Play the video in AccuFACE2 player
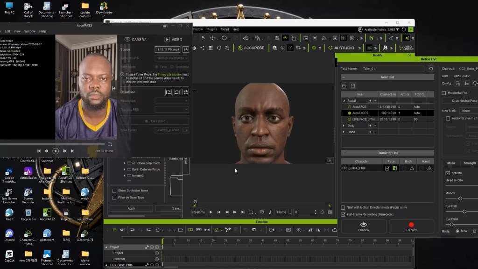The image size is (478, 269). [56, 151]
